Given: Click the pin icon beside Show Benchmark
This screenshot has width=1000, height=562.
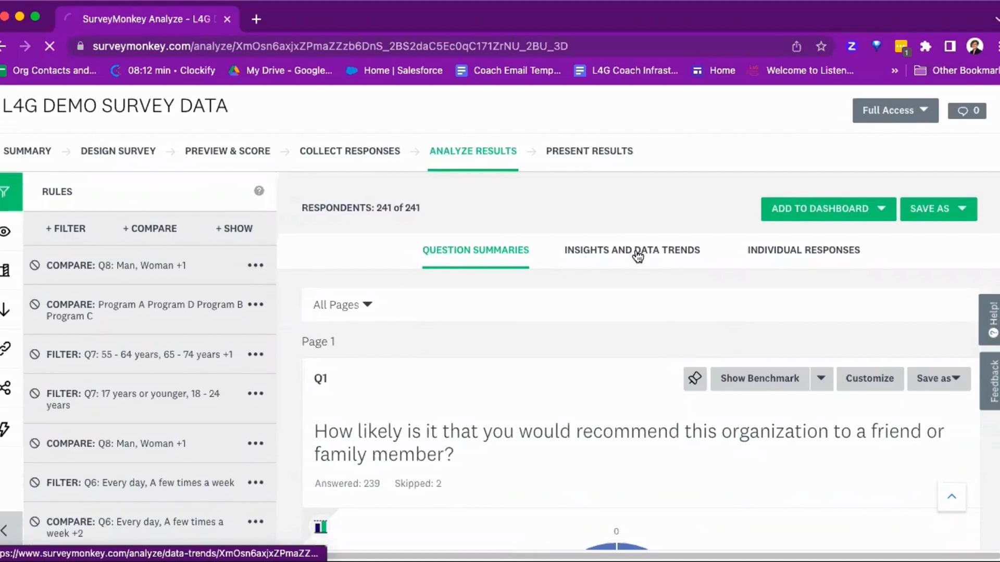Looking at the screenshot, I should tap(695, 378).
